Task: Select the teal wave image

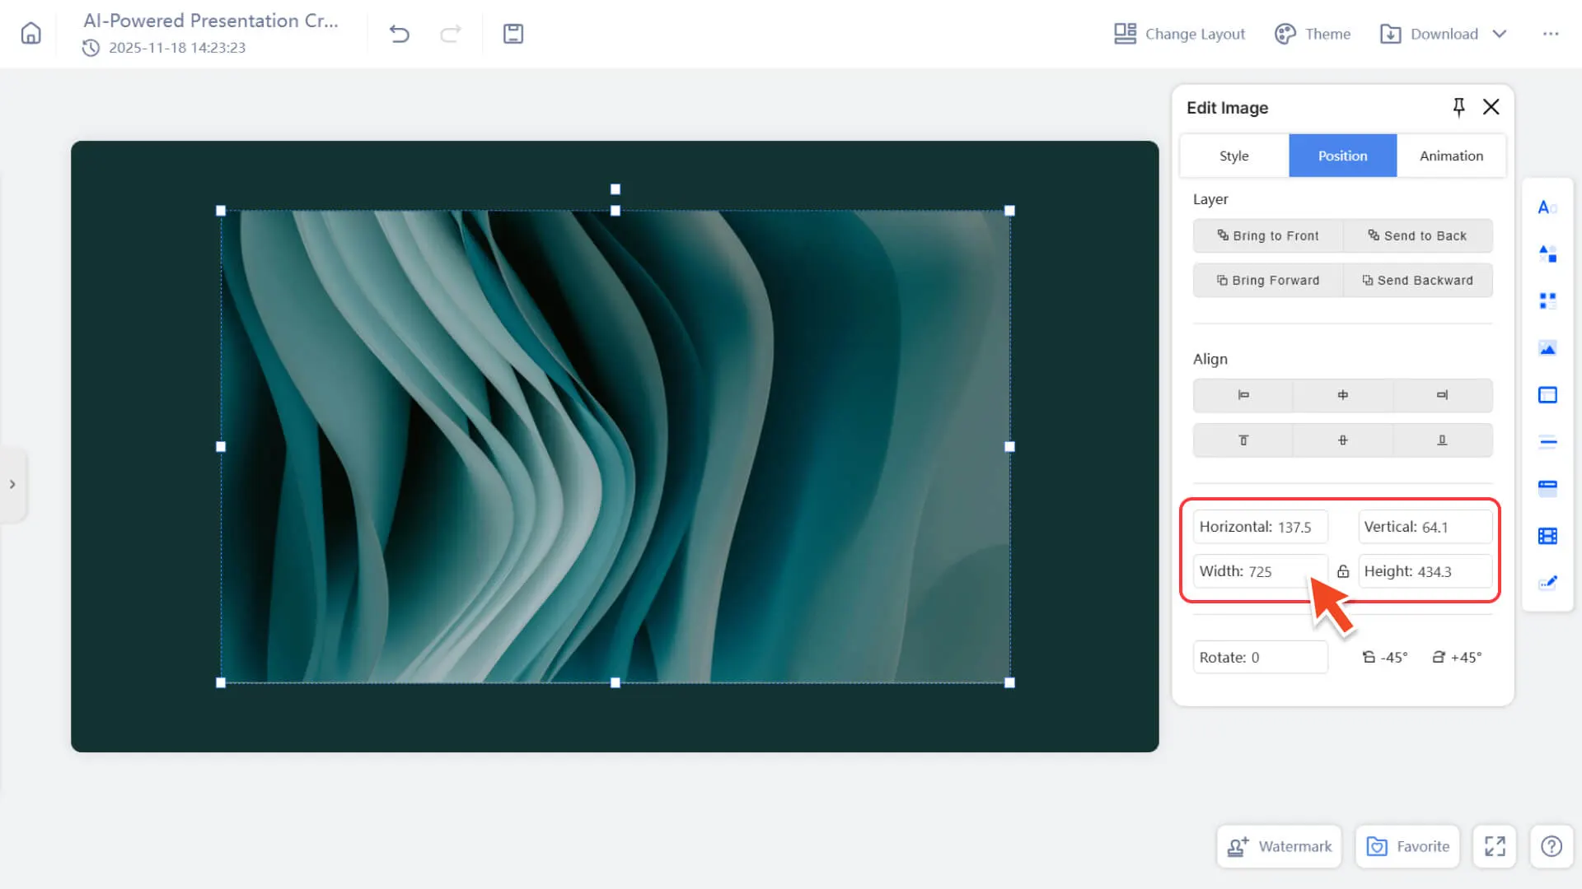Action: pyautogui.click(x=615, y=446)
